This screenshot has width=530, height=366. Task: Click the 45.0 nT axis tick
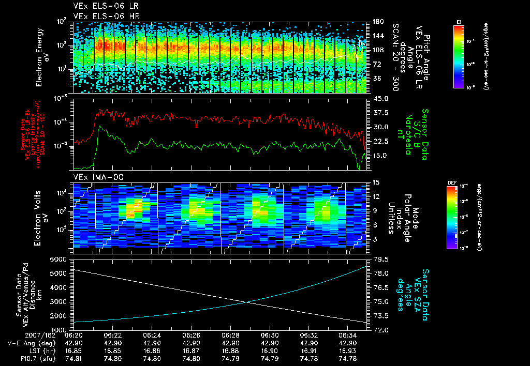(380, 99)
